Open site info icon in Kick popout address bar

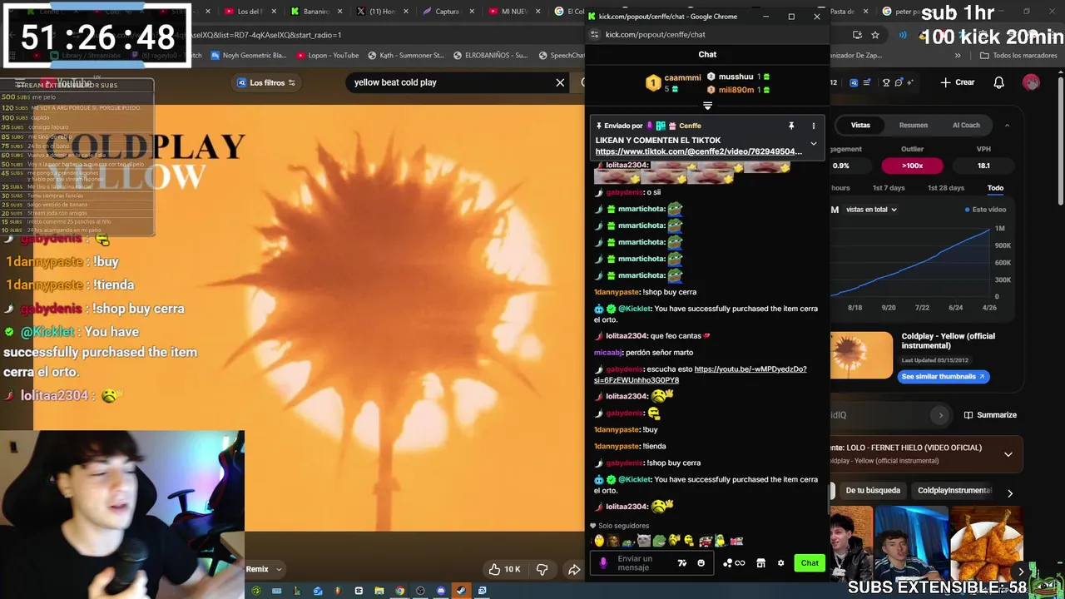coord(594,34)
